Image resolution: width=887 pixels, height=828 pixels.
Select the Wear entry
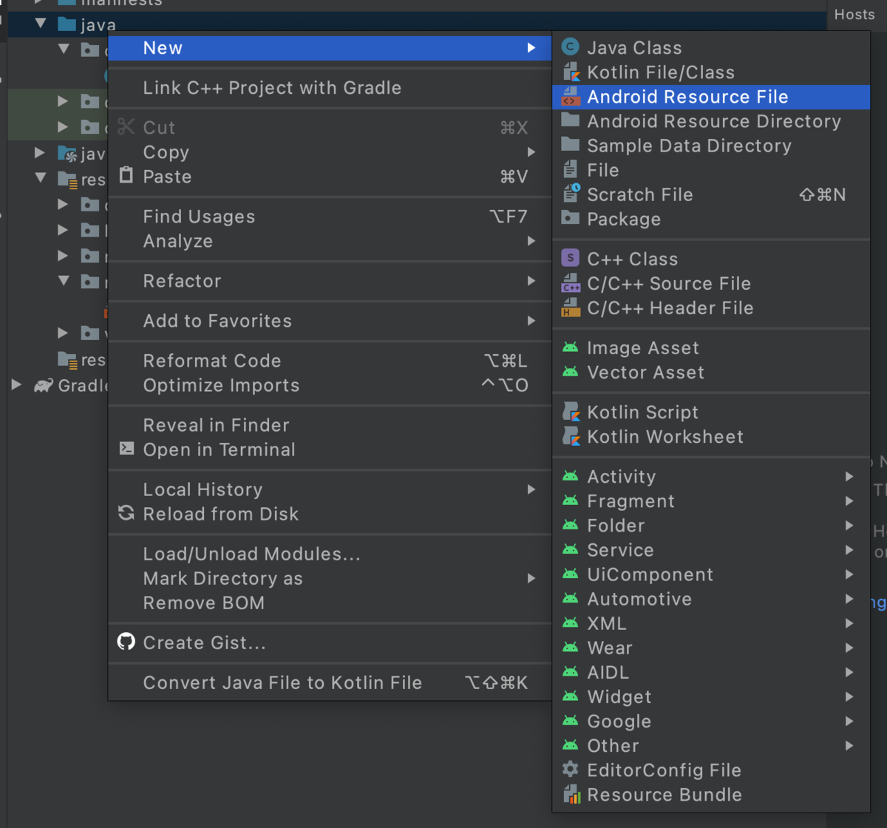(711, 647)
